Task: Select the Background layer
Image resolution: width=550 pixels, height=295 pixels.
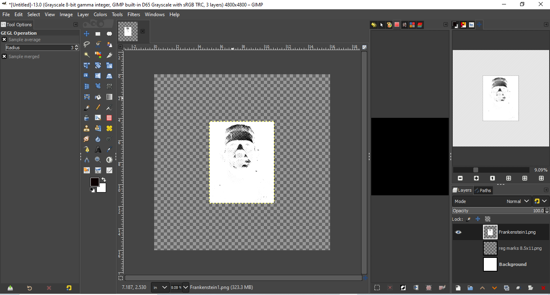Action: [x=512, y=264]
